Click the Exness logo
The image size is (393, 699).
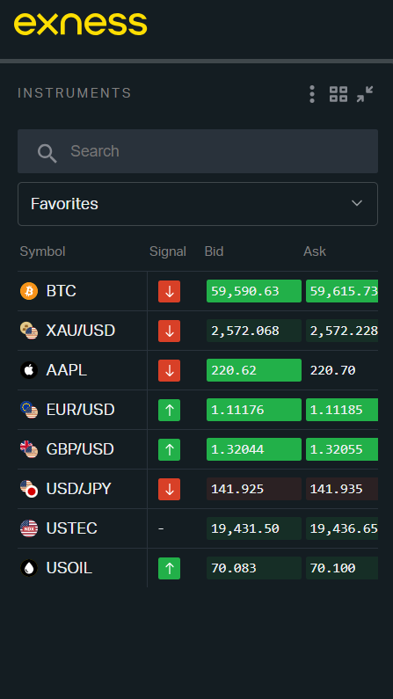click(81, 24)
